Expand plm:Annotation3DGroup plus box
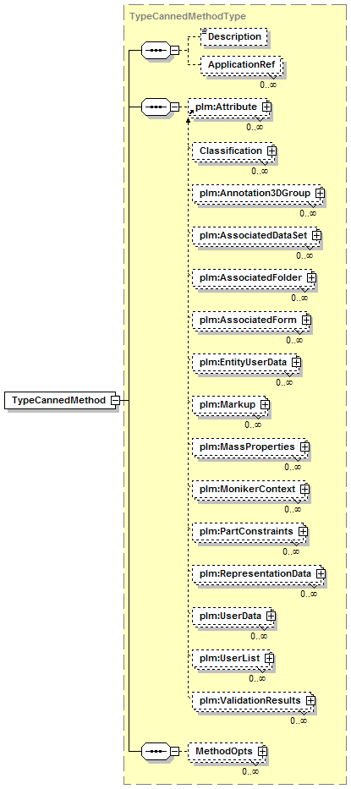Screen dimensions: 351x789 pos(319,193)
